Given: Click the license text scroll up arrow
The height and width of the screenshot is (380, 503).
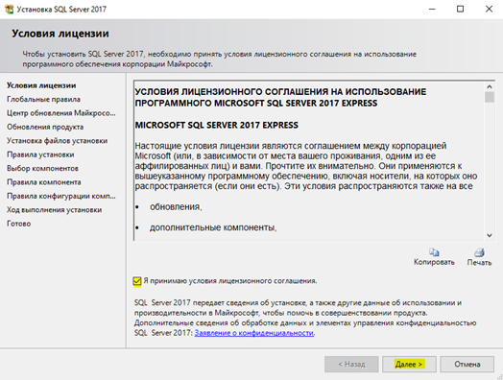Looking at the screenshot, I should (490, 86).
